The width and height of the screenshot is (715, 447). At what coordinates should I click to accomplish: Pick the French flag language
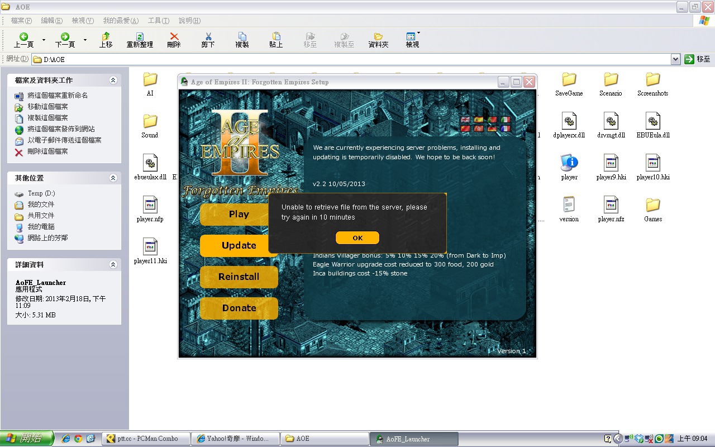[x=506, y=129]
